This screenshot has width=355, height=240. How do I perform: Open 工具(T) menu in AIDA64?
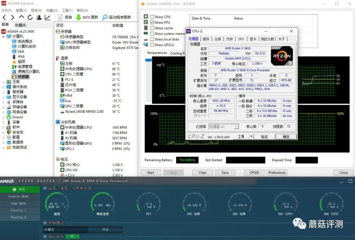tap(67, 10)
